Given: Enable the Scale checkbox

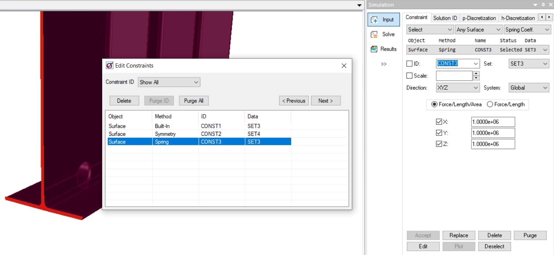Looking at the screenshot, I should (410, 76).
